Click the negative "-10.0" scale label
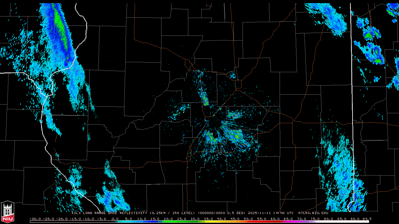The height and width of the screenshot is (224, 399). (89, 219)
